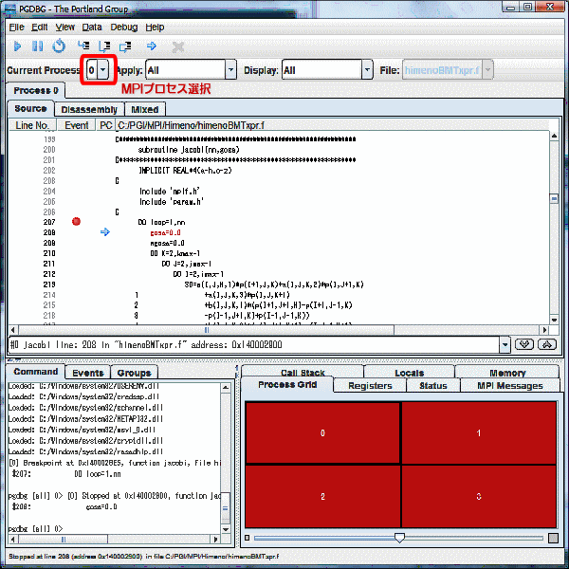Switch to the Registers tab
The image size is (569, 569).
coord(370,386)
